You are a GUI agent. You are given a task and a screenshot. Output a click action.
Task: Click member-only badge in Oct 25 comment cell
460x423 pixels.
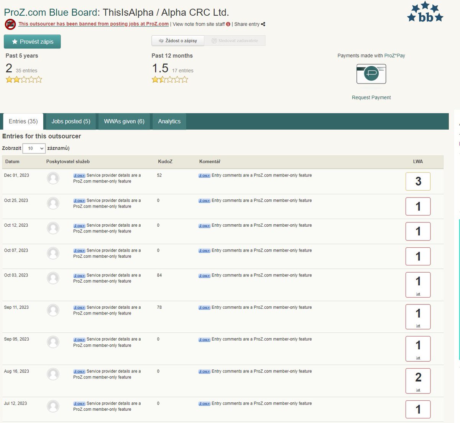(x=204, y=201)
